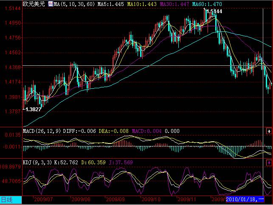Image resolution: width=273 pixels, height=205 pixels.
Task: Click the 0.0135 MACD axis label
Action: (x=13, y=135)
